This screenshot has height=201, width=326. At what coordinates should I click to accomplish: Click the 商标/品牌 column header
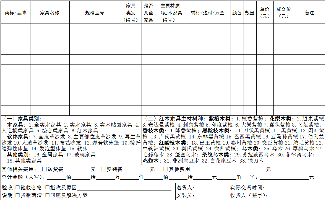click(15, 13)
